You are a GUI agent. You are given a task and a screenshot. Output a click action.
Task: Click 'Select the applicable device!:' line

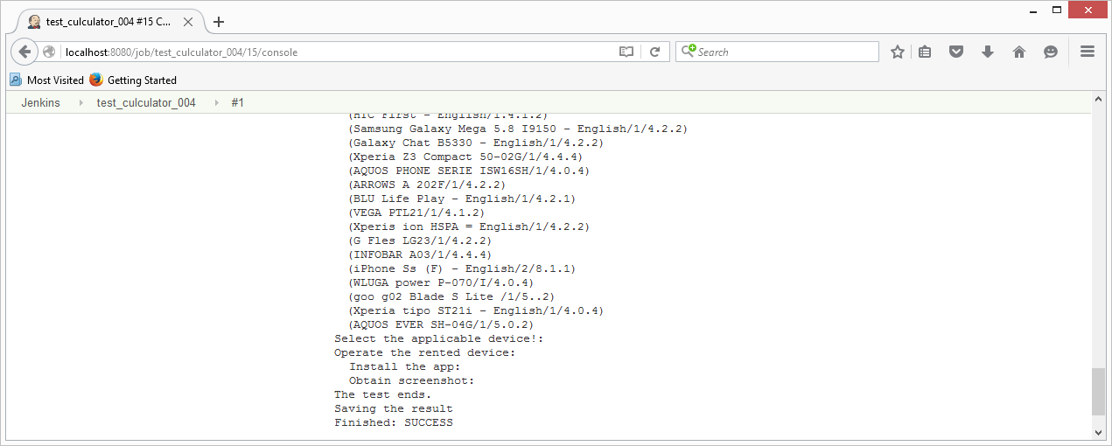pyautogui.click(x=439, y=338)
